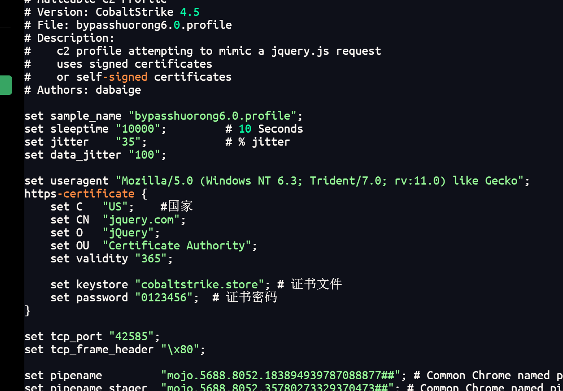Screen dimensions: 563x391
Task: Click the tcp_port value "42585"
Action: coord(131,337)
